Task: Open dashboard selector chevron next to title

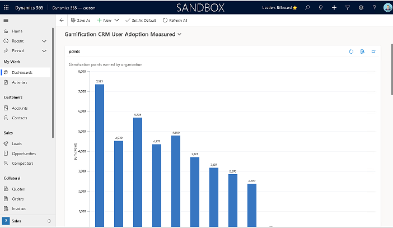Action: (x=180, y=34)
